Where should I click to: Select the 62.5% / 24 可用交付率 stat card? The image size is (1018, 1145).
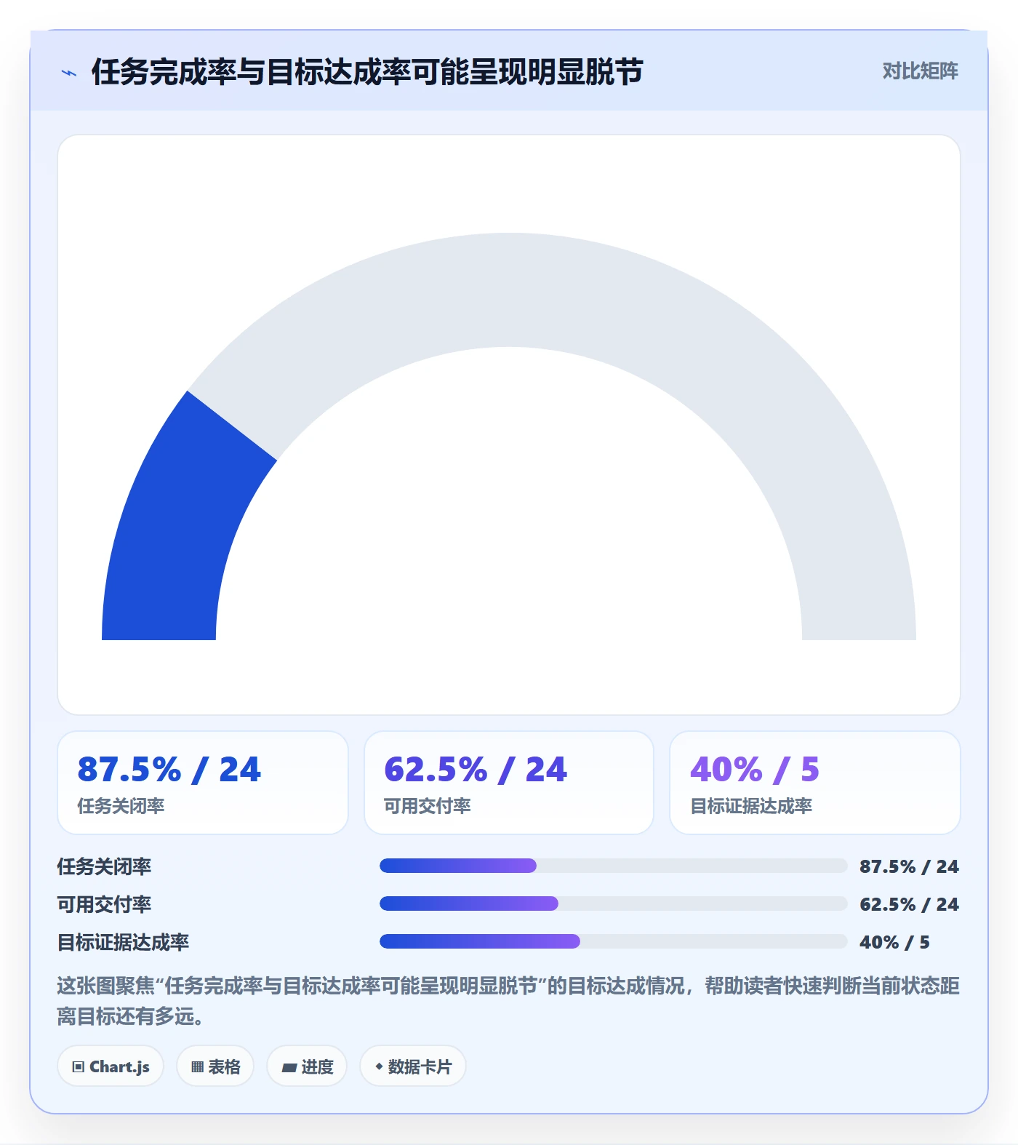(x=509, y=783)
